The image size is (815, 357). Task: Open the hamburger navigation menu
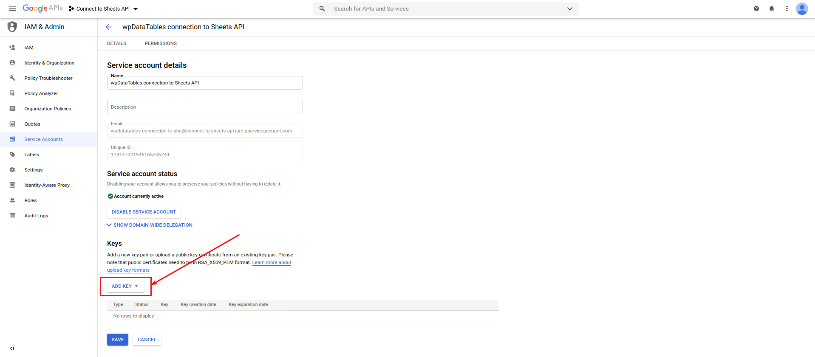tap(12, 8)
